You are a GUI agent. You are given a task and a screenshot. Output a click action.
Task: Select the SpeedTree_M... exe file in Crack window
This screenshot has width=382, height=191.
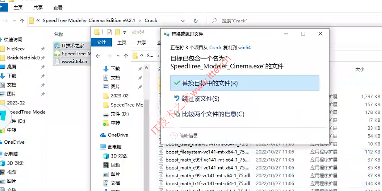pos(72,53)
